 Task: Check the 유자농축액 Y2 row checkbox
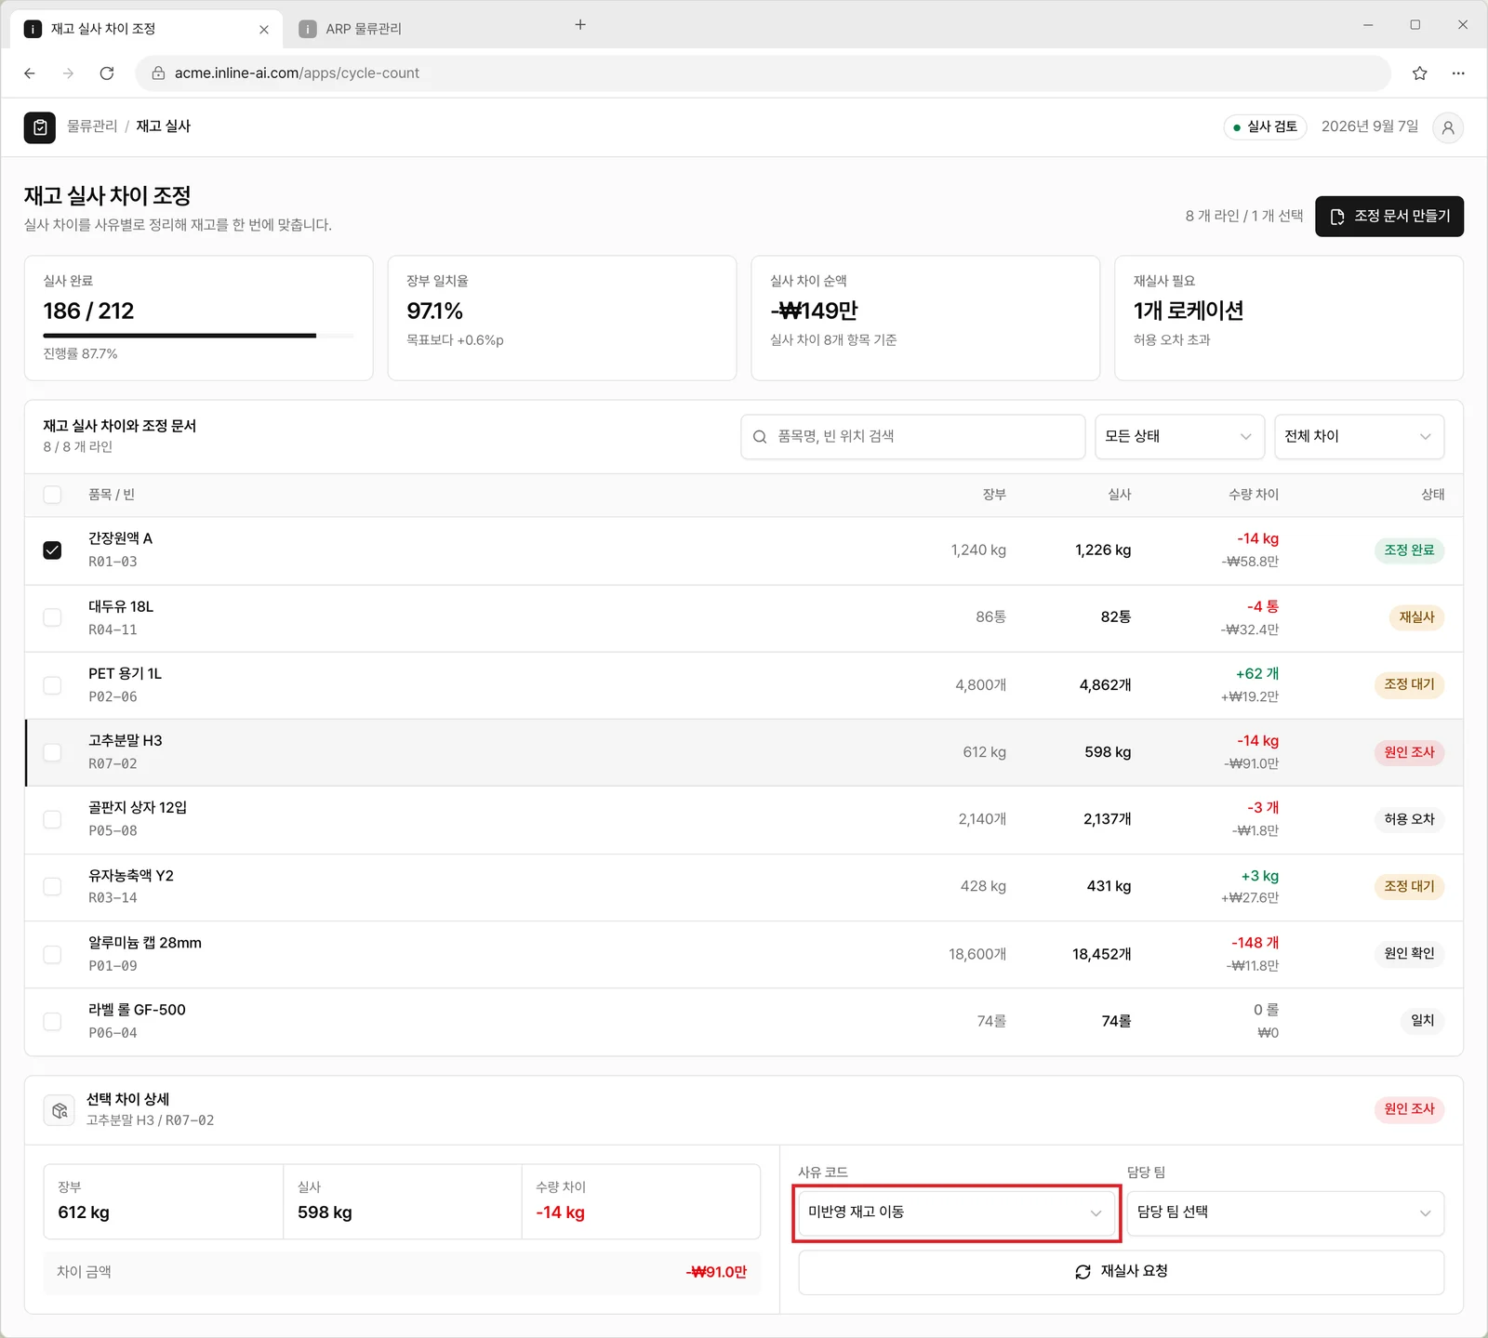click(x=52, y=887)
